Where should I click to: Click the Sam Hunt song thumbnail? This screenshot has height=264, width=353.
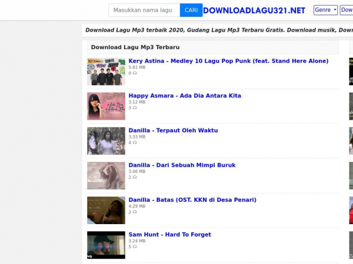coord(106,245)
